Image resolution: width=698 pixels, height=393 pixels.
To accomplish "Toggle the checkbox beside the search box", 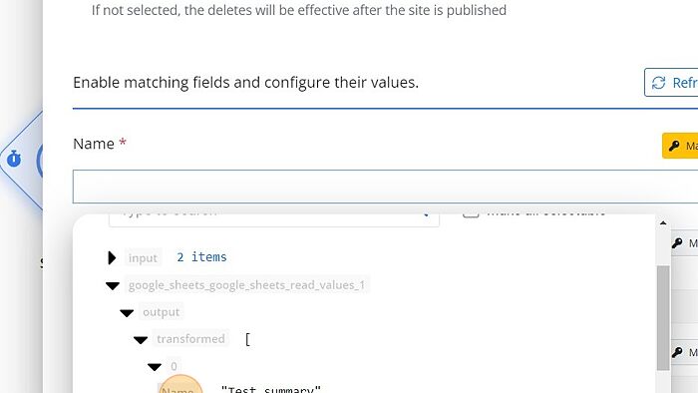I will [471, 213].
